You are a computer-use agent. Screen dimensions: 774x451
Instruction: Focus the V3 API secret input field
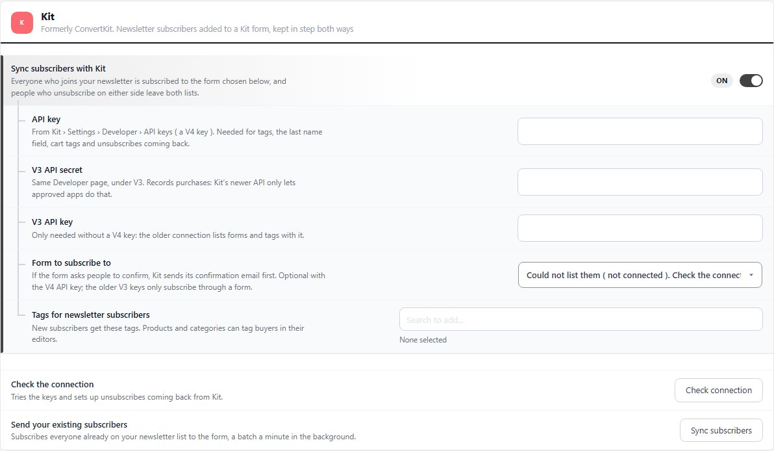click(640, 182)
